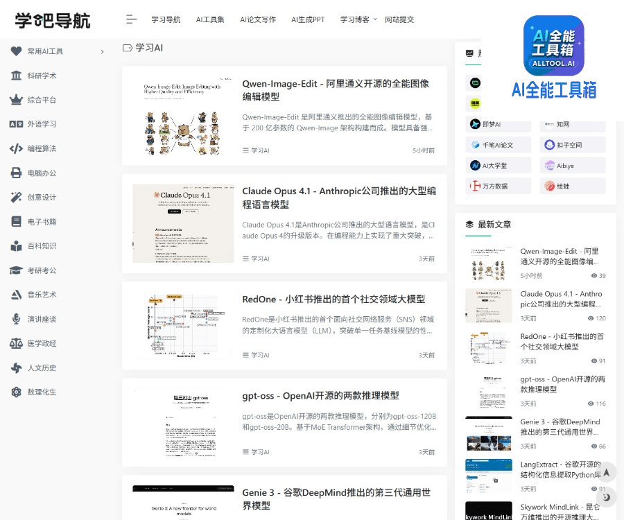Click the 扣子空间 tool icon
The width and height of the screenshot is (624, 520).
(x=550, y=145)
